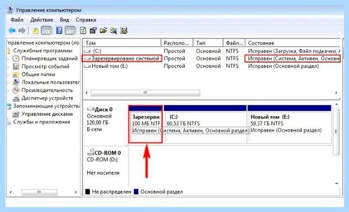Click the (C:) 60,53 ГБ NTFS partition block

pos(205,124)
